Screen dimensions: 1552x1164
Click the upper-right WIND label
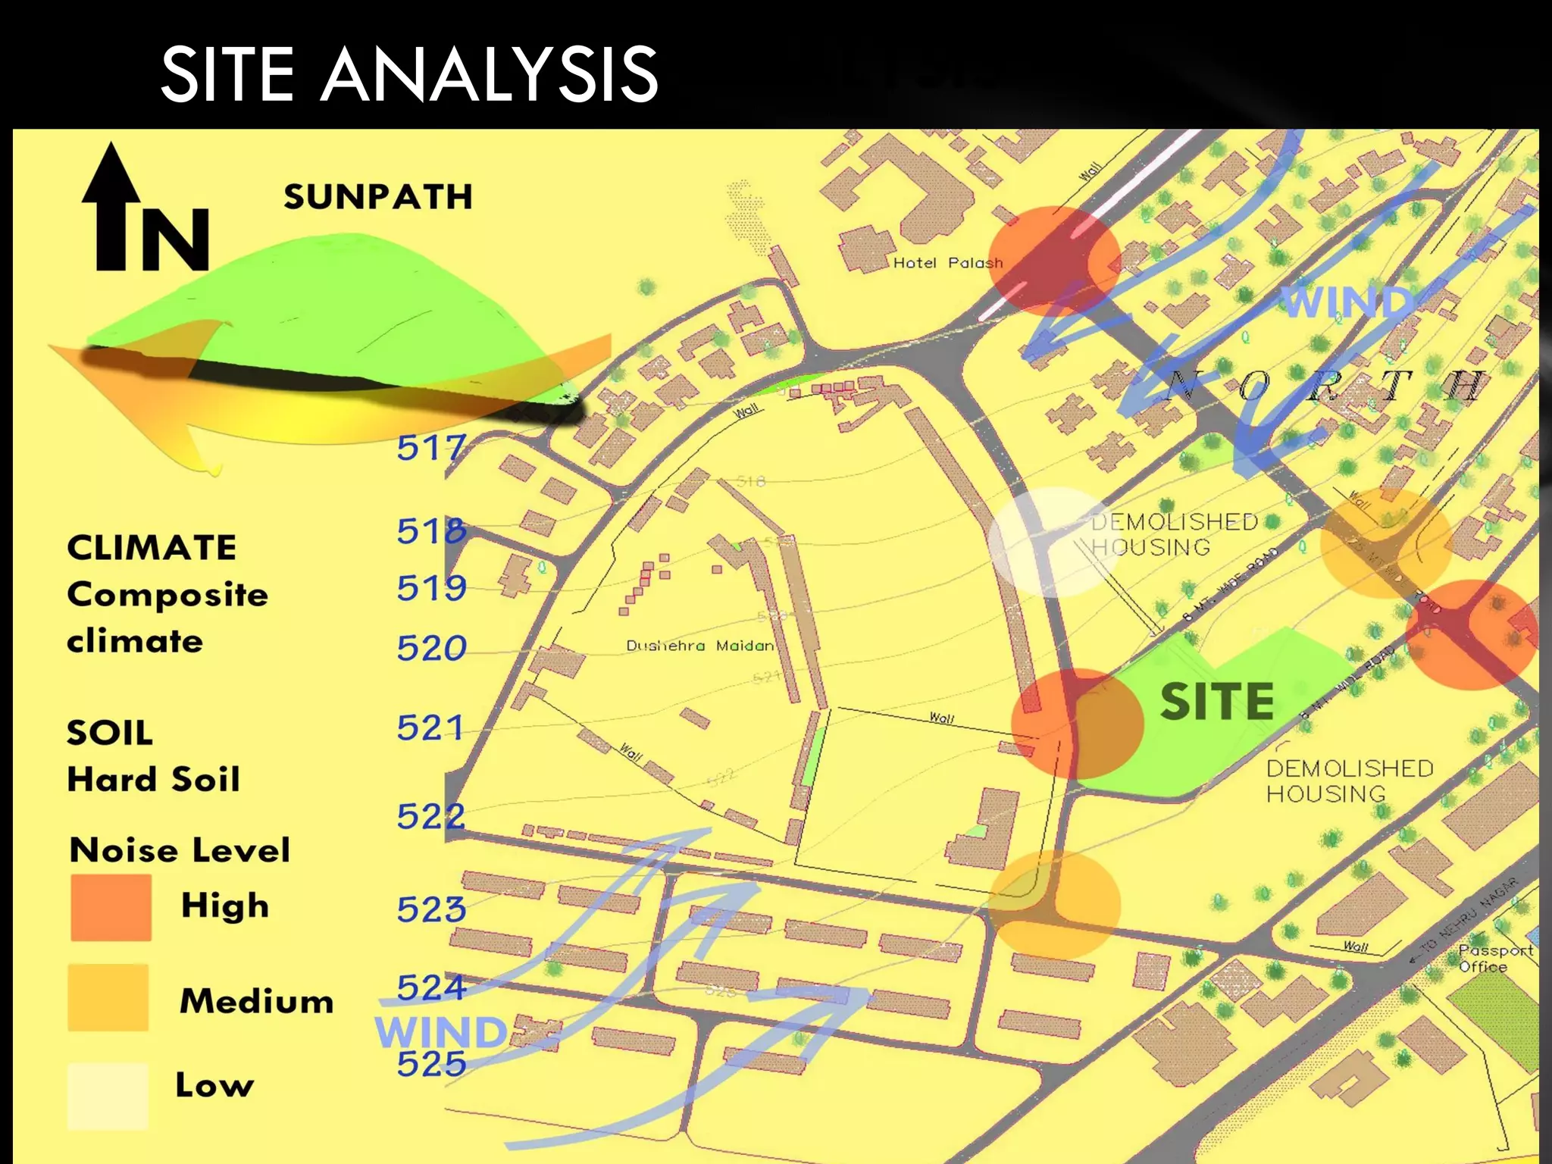[1347, 303]
